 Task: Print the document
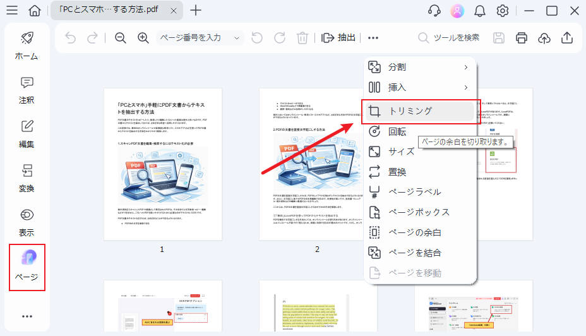point(522,38)
